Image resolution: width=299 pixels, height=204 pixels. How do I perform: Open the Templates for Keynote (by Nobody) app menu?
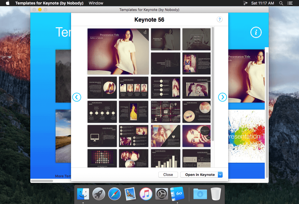(x=49, y=3)
